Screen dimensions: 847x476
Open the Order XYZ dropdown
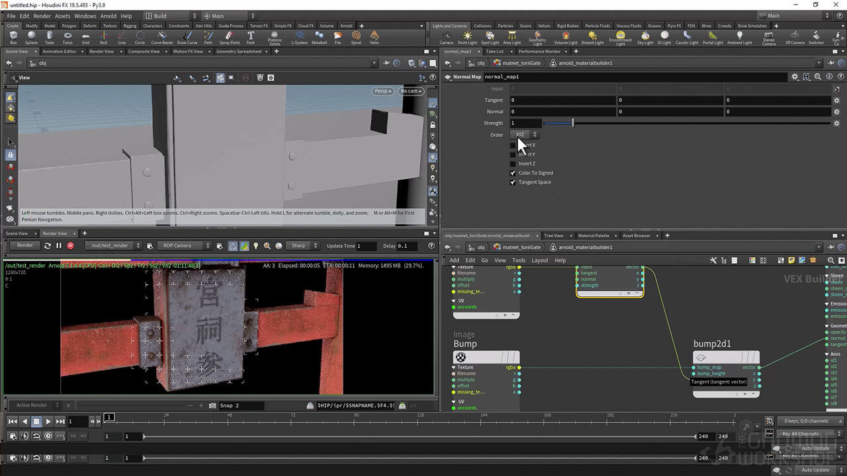click(523, 135)
